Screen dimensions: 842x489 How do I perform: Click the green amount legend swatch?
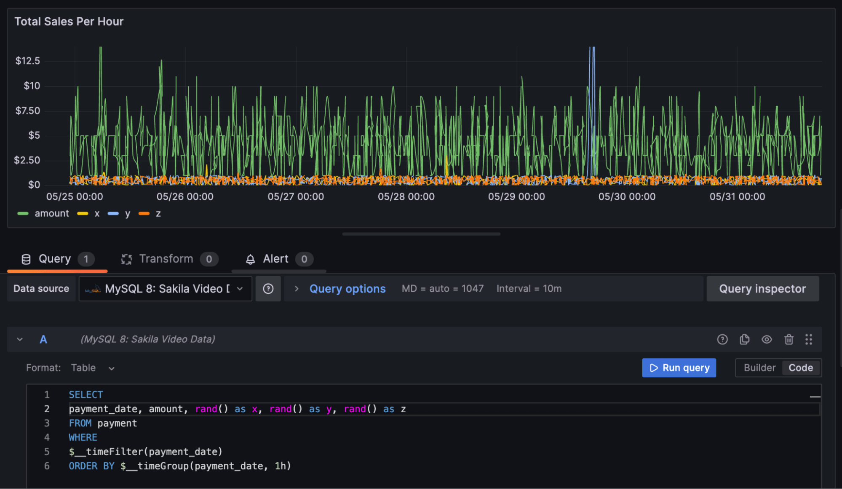[x=23, y=214]
